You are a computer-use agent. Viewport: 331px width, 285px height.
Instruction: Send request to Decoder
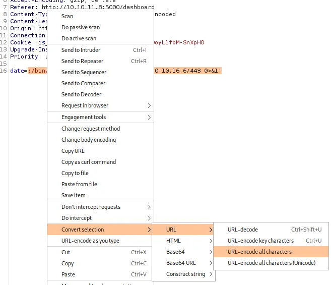click(100, 94)
